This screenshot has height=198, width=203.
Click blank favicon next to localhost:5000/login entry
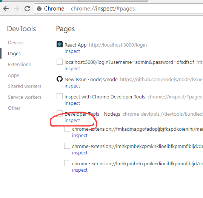pos(60,62)
